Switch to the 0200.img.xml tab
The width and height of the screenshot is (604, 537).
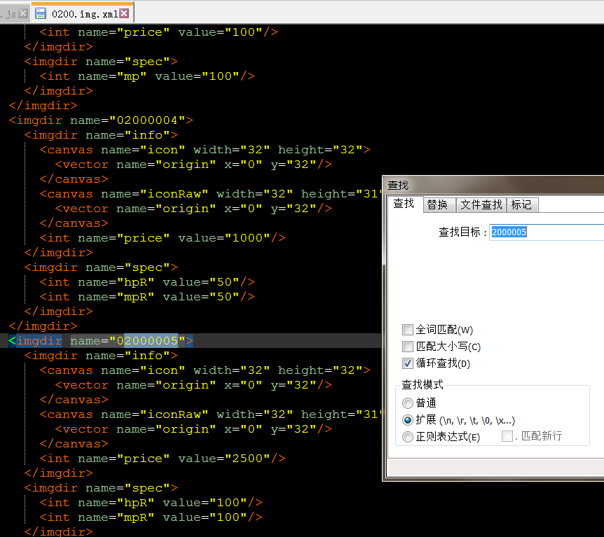(83, 14)
